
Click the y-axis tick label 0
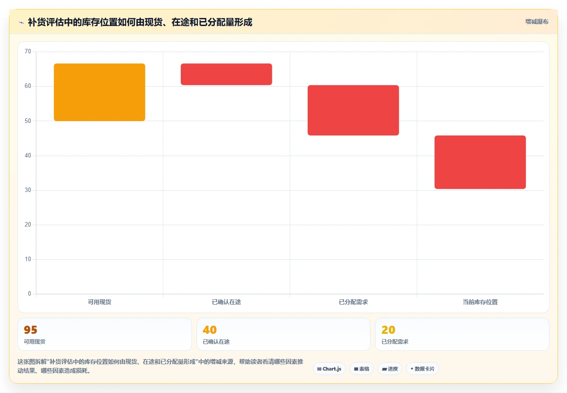pos(30,294)
